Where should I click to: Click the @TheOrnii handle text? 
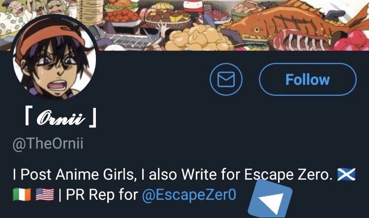click(48, 143)
